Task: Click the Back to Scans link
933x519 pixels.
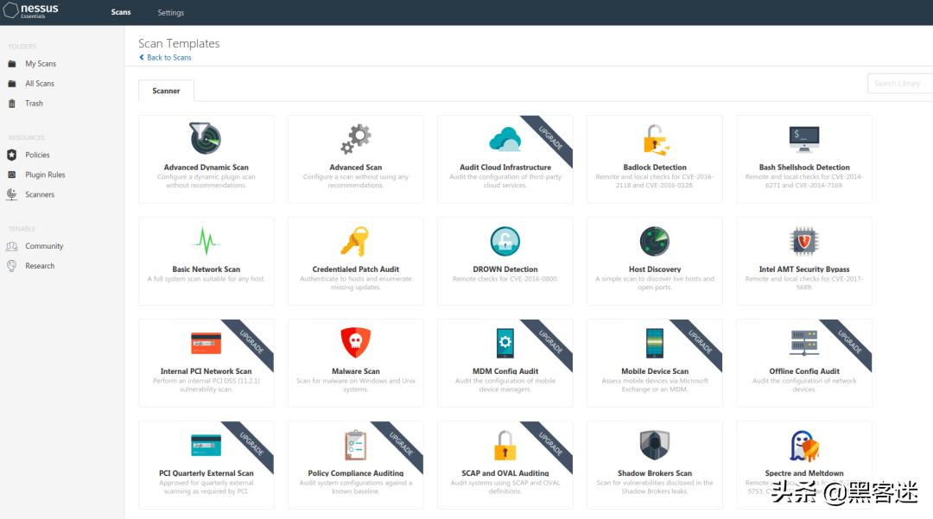Action: coord(168,58)
